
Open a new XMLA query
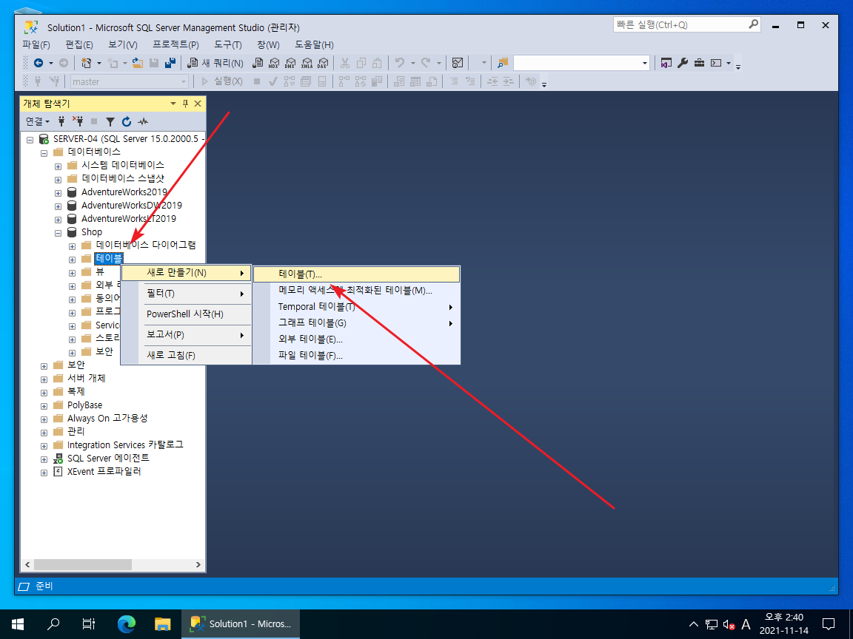point(307,63)
